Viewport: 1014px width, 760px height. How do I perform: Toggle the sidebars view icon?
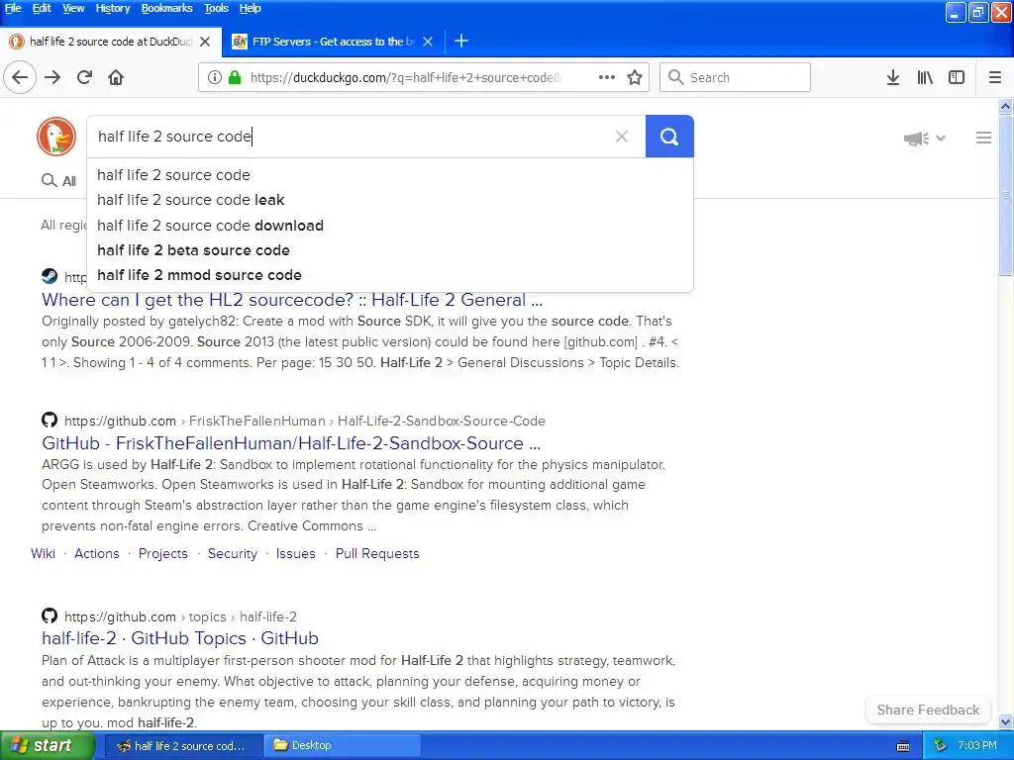tap(957, 77)
